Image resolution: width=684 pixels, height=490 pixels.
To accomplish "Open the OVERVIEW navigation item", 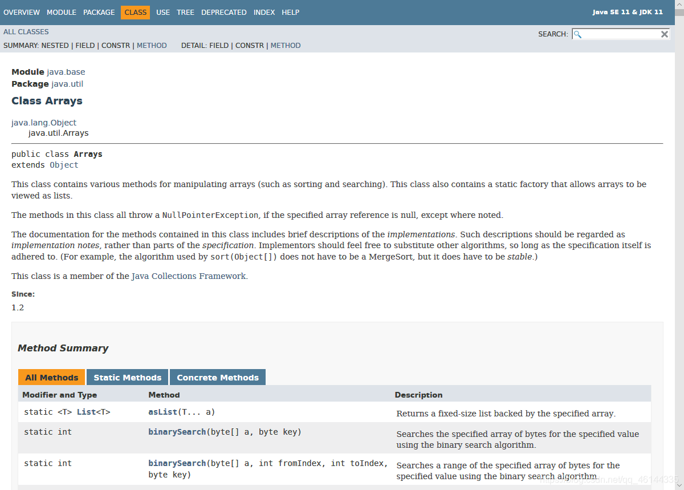I will pos(22,12).
